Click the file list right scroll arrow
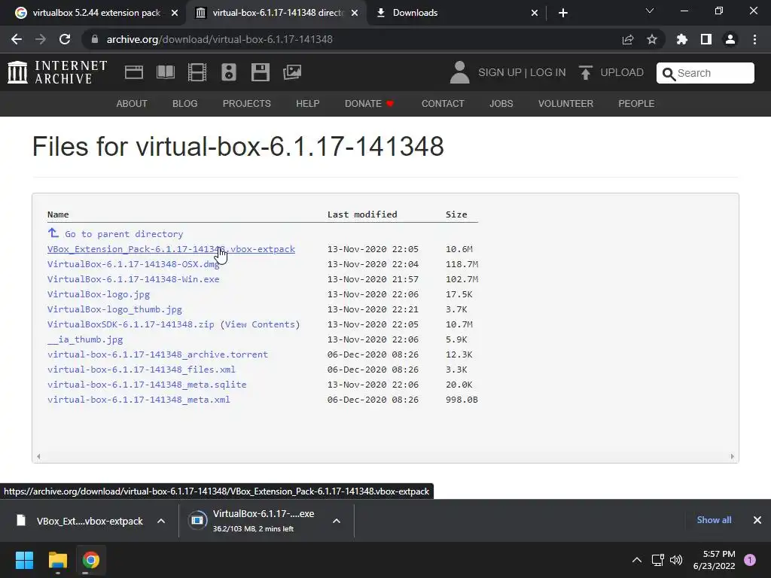The image size is (771, 578). point(732,457)
